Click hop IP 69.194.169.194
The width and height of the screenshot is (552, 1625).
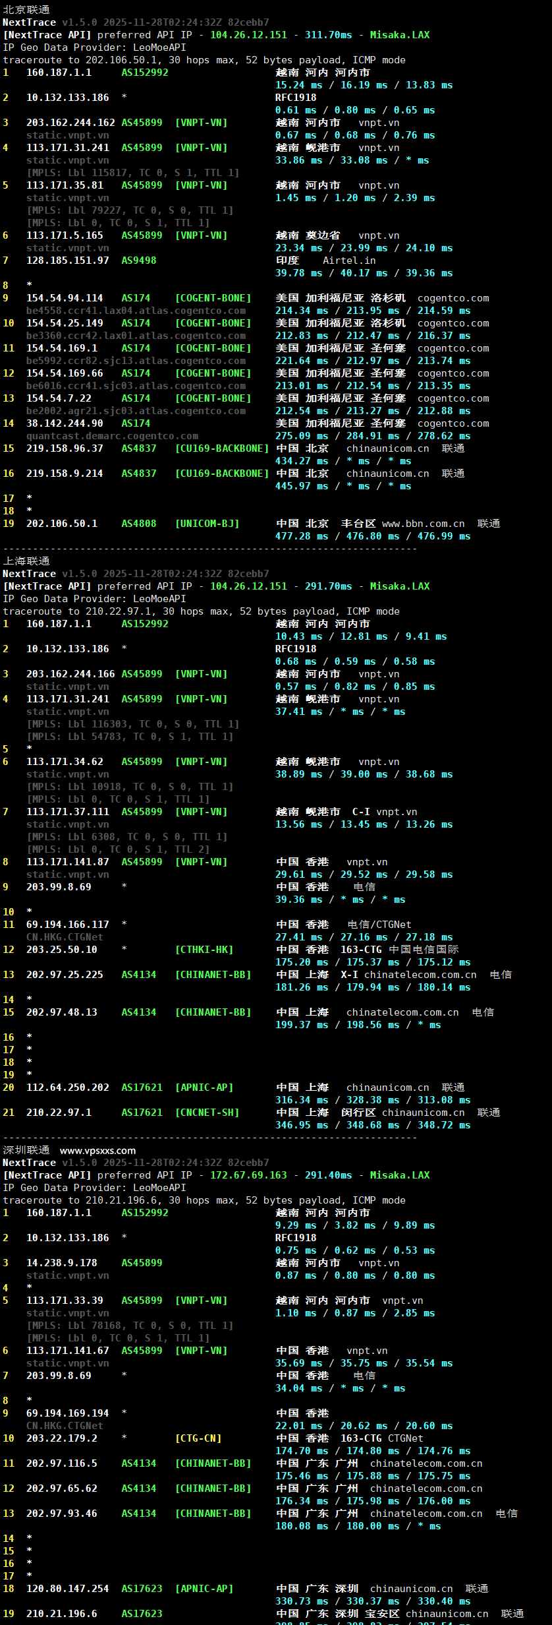point(68,1413)
